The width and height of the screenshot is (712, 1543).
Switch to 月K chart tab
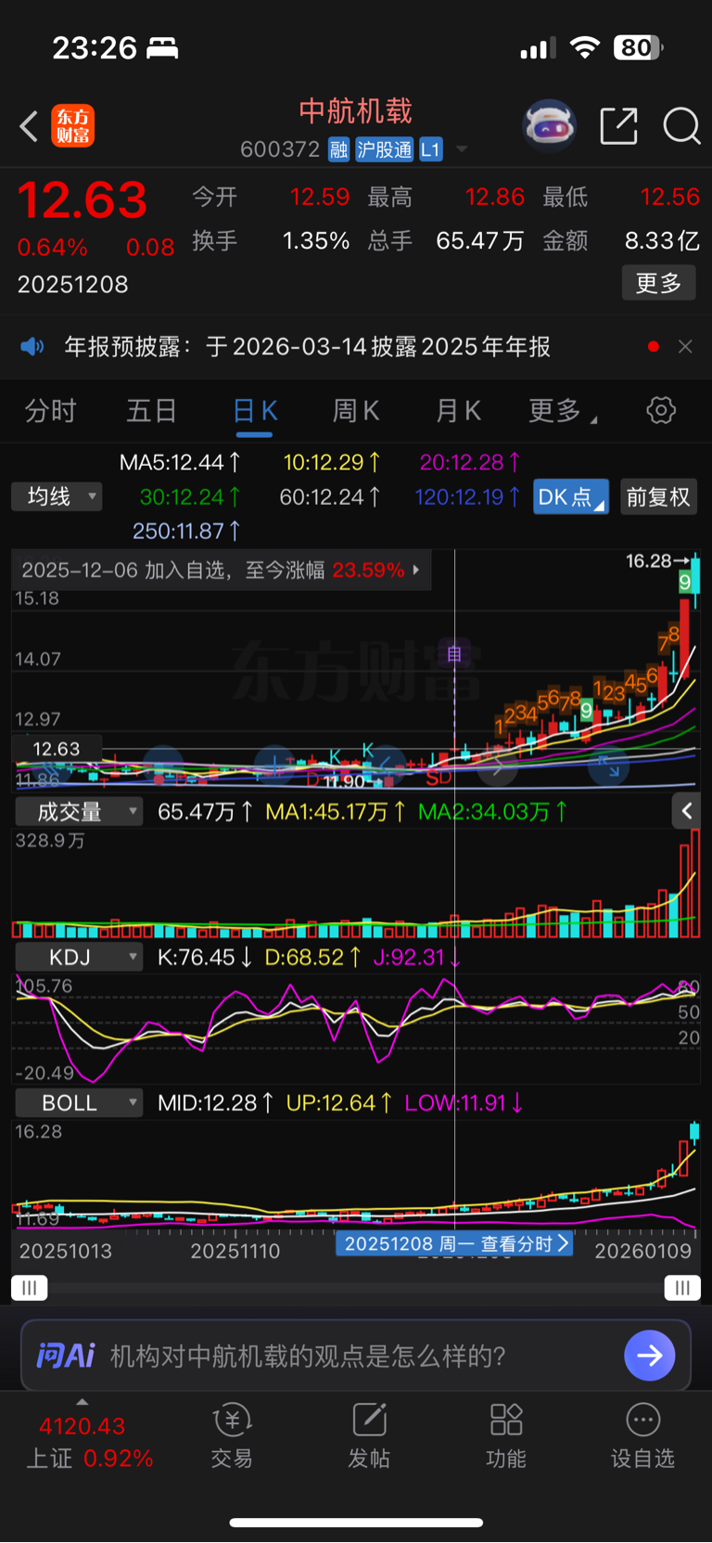pyautogui.click(x=458, y=410)
